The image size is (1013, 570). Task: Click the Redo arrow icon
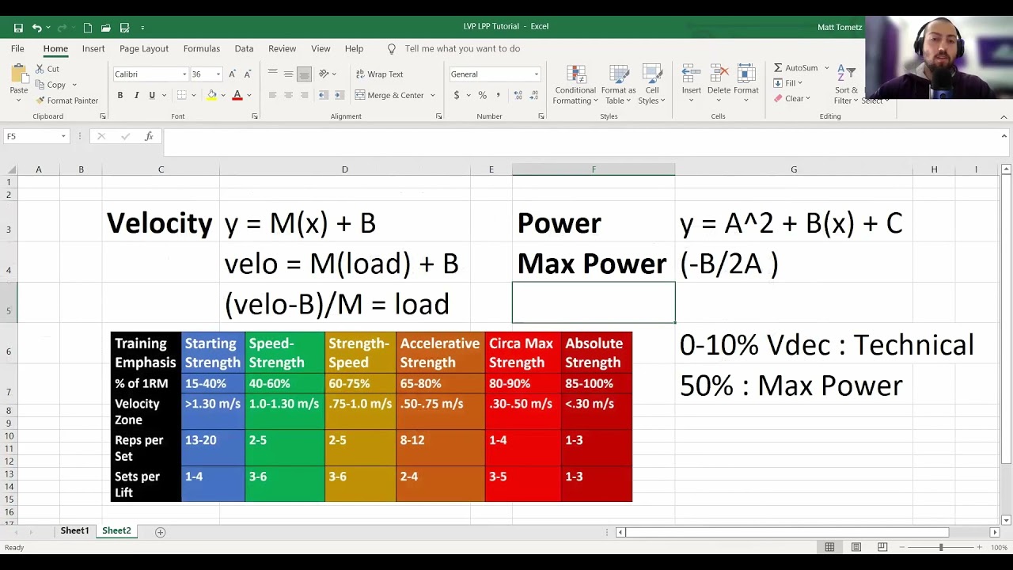tap(63, 28)
